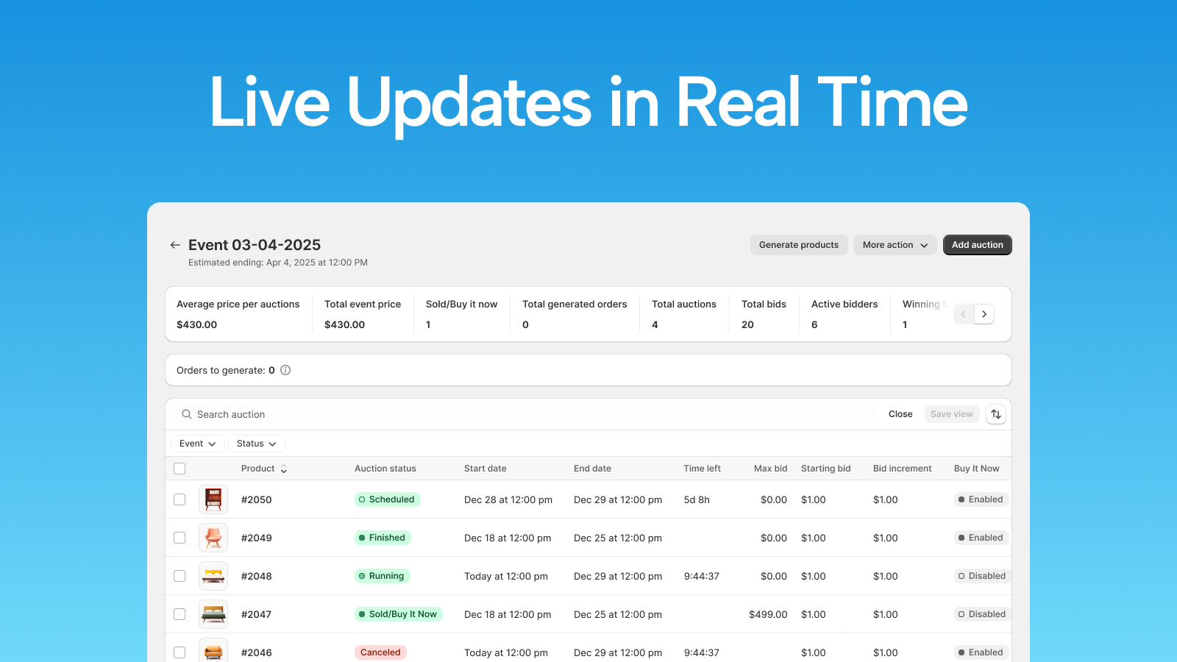The height and width of the screenshot is (662, 1177).
Task: Open the Orders to generate info icon
Action: tap(285, 370)
